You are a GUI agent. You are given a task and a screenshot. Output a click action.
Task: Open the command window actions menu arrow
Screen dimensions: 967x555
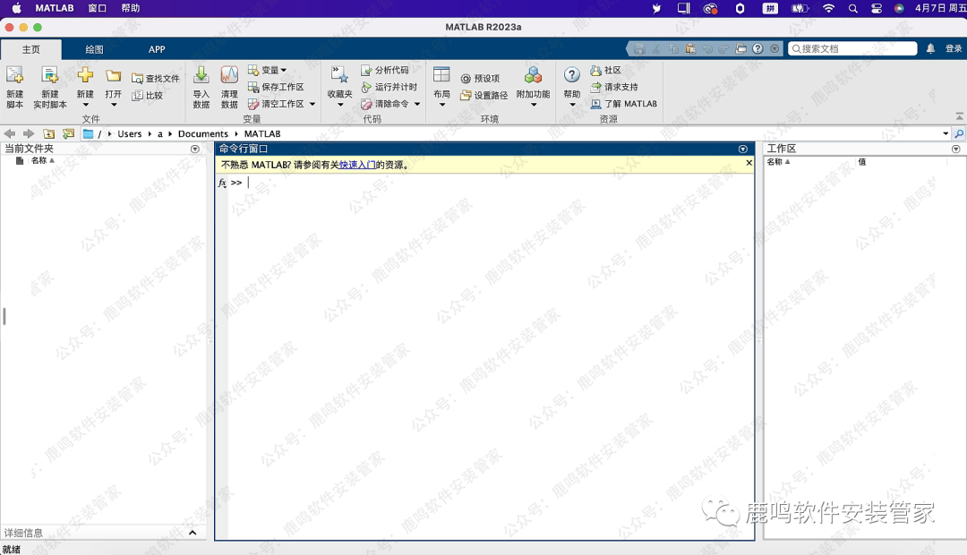[x=742, y=149]
